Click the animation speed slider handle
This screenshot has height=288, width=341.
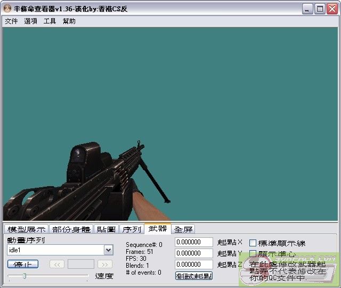click(24, 276)
